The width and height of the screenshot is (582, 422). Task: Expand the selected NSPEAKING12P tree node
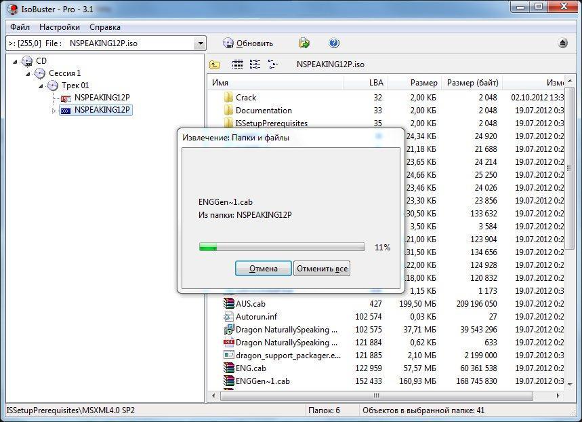(54, 111)
